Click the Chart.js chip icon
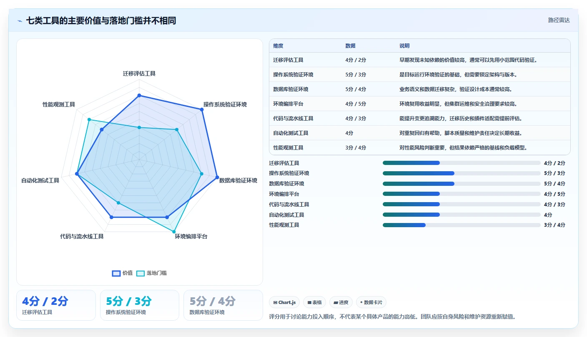 tap(275, 302)
